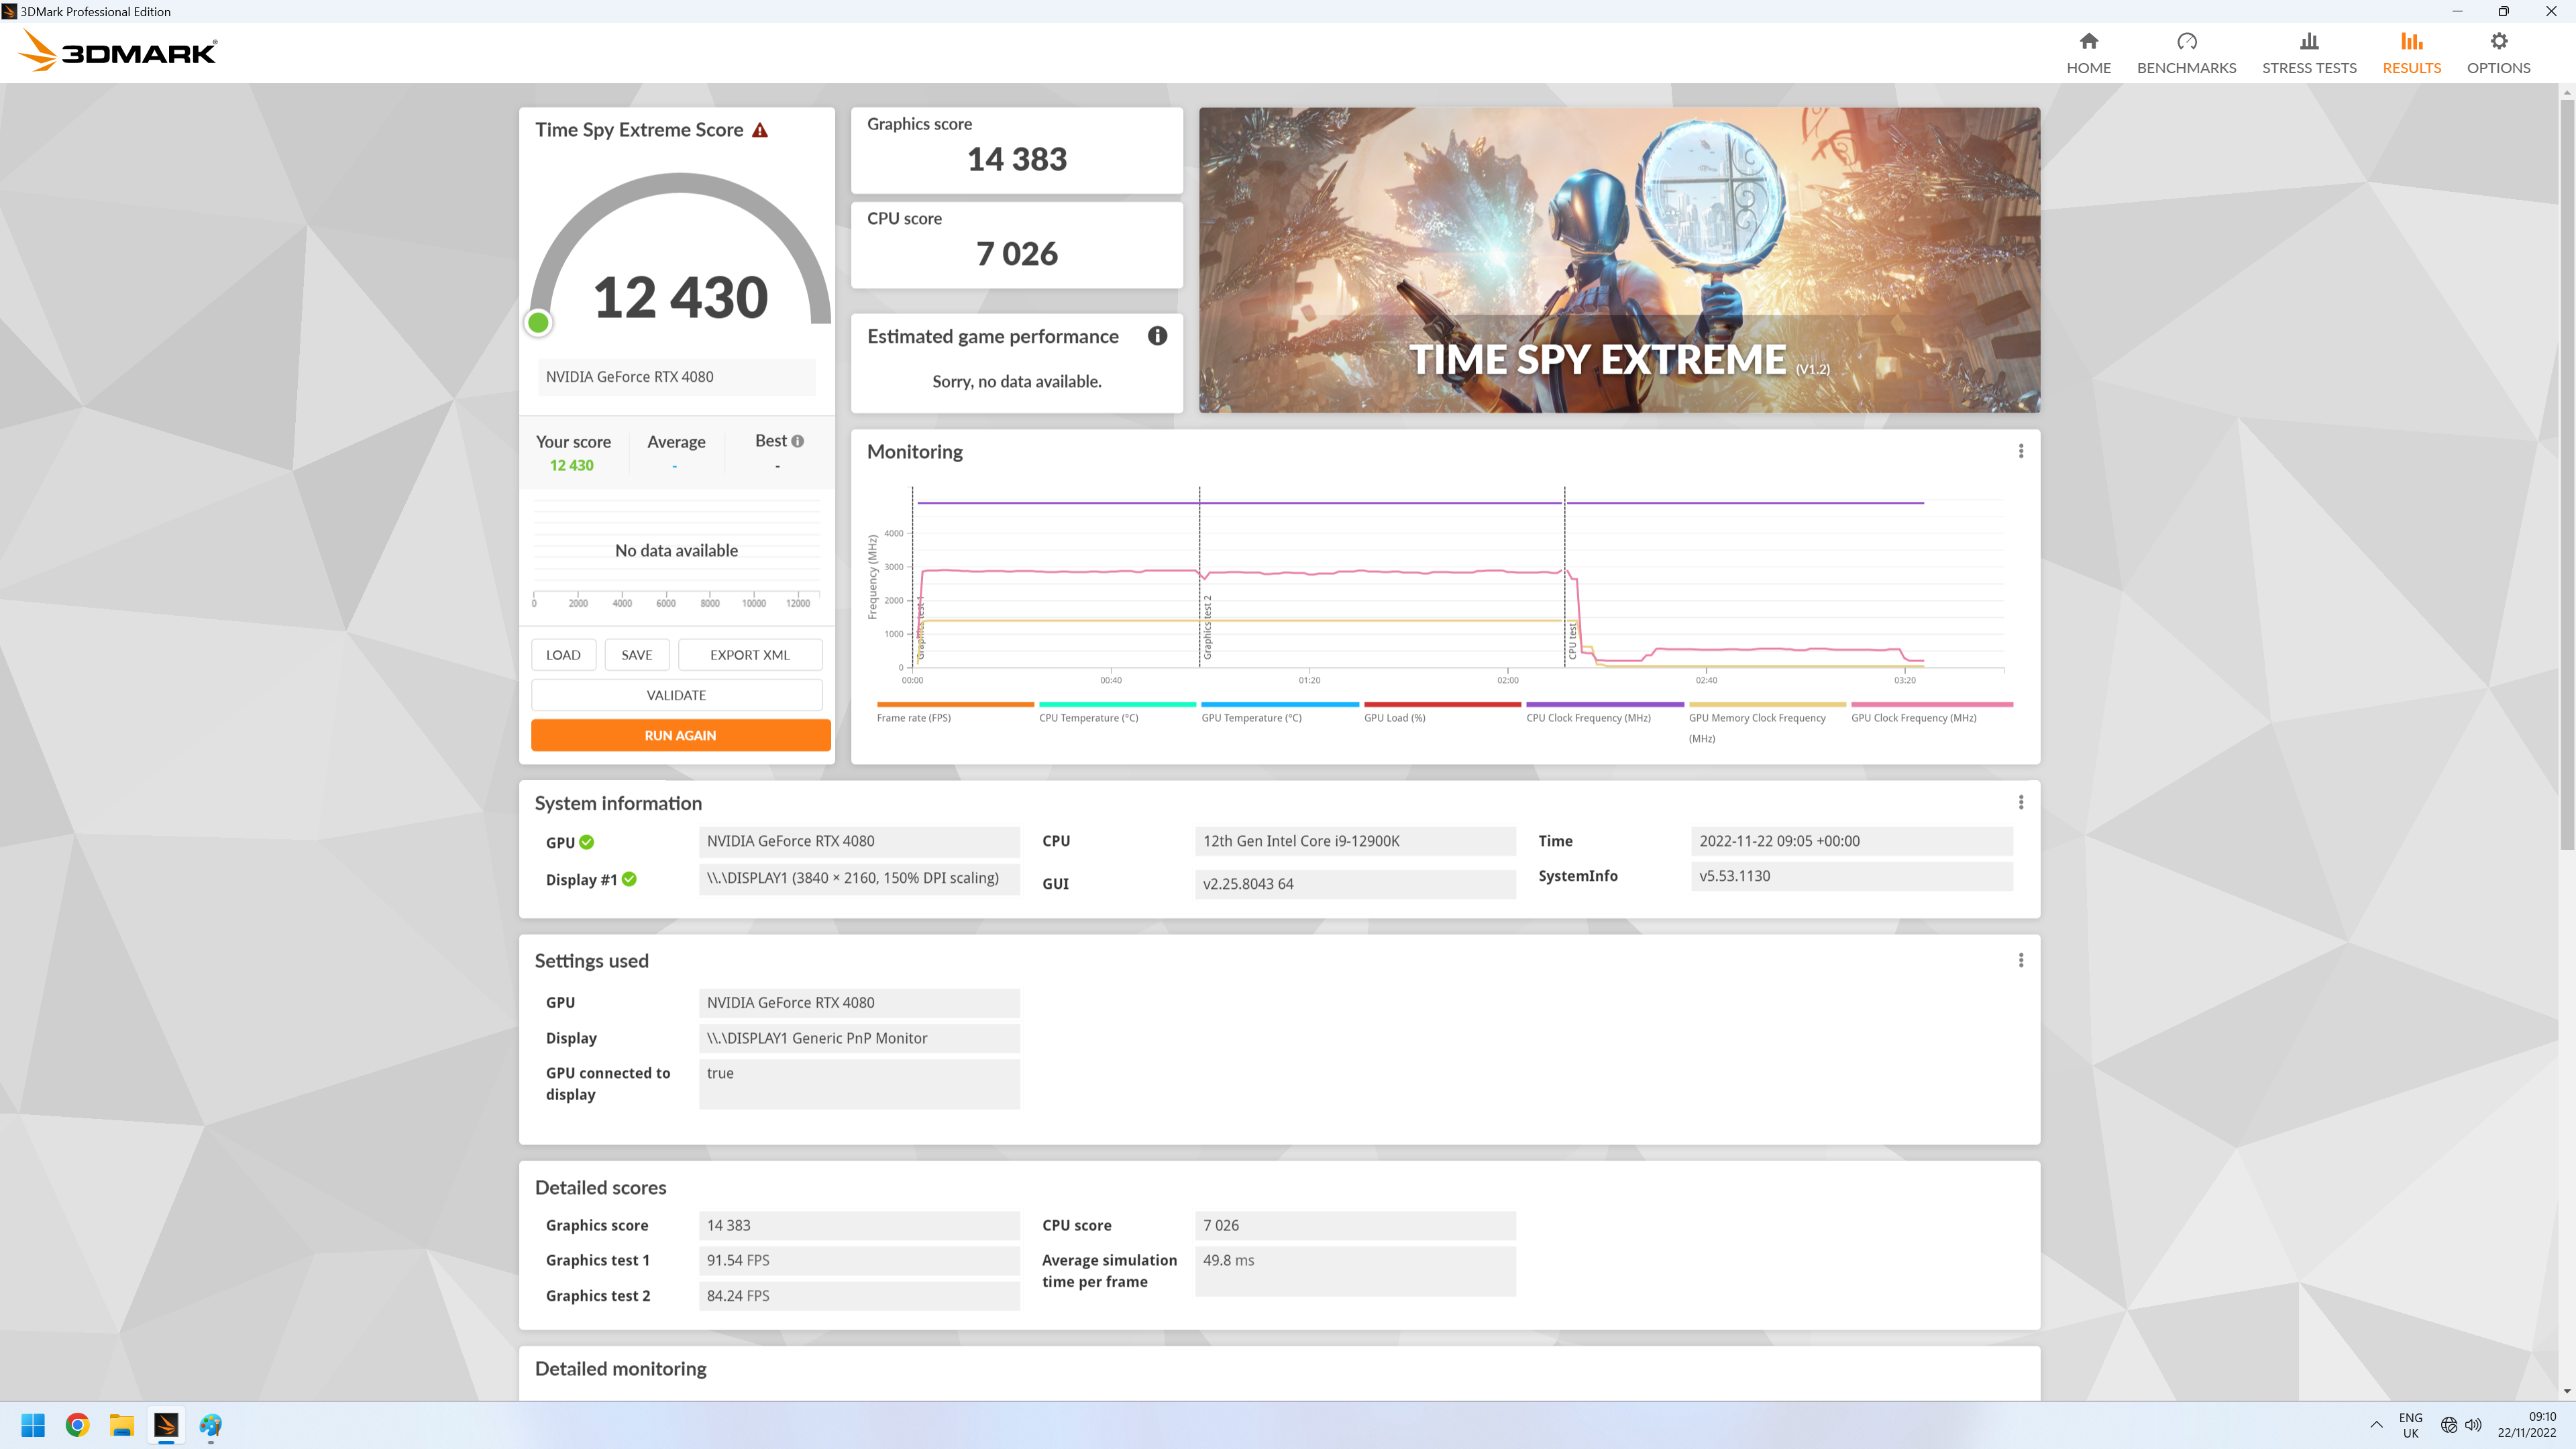Go to Home via house icon
2576x1449 pixels.
(2088, 41)
